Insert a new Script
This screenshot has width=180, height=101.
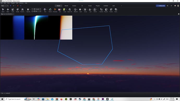pyautogui.click(x=64, y=10)
